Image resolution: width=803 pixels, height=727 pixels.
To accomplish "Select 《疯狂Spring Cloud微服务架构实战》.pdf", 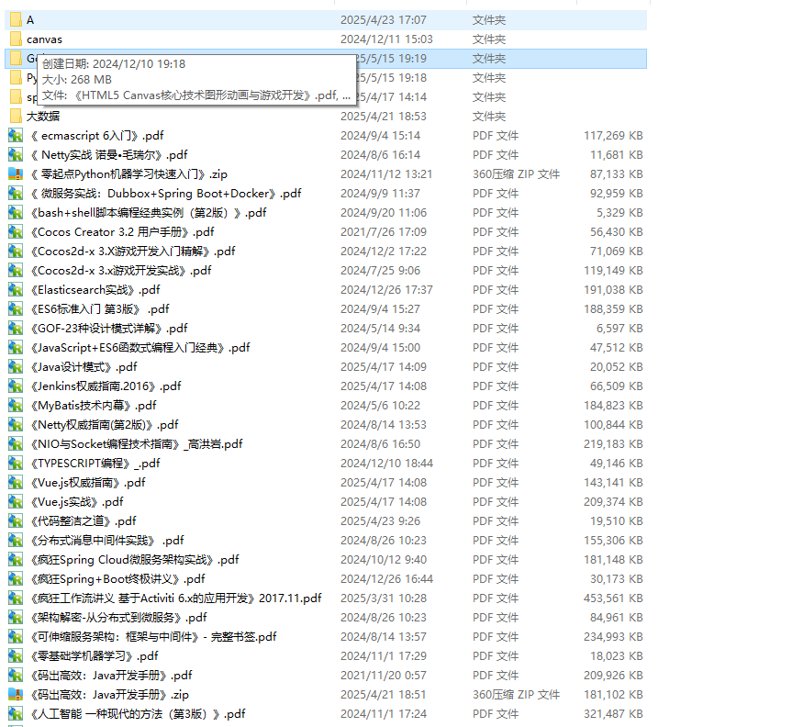I will 135,560.
